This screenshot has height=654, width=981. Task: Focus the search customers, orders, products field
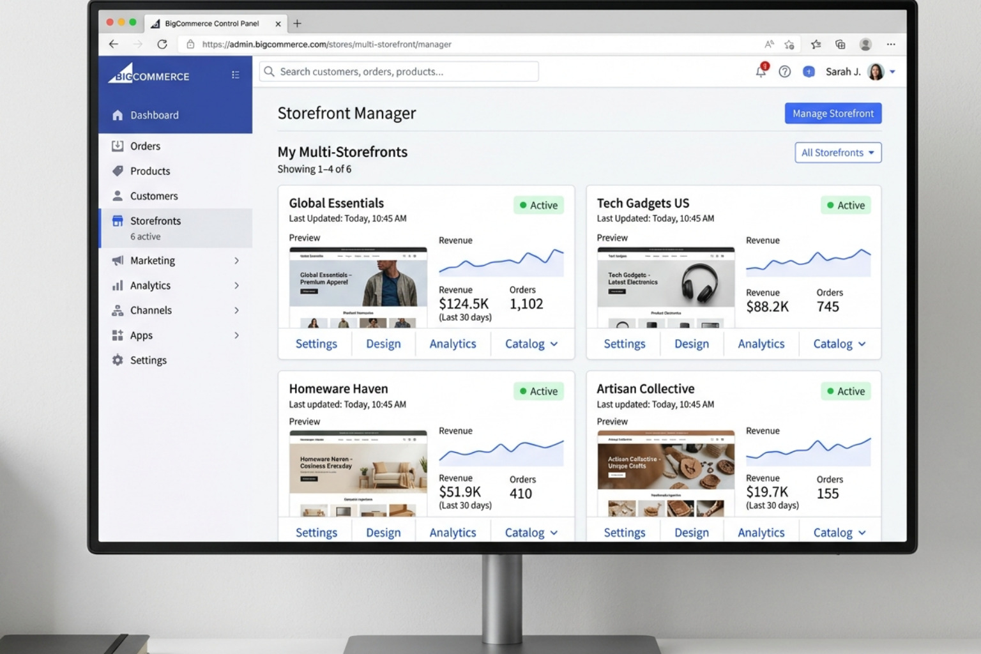click(x=399, y=72)
